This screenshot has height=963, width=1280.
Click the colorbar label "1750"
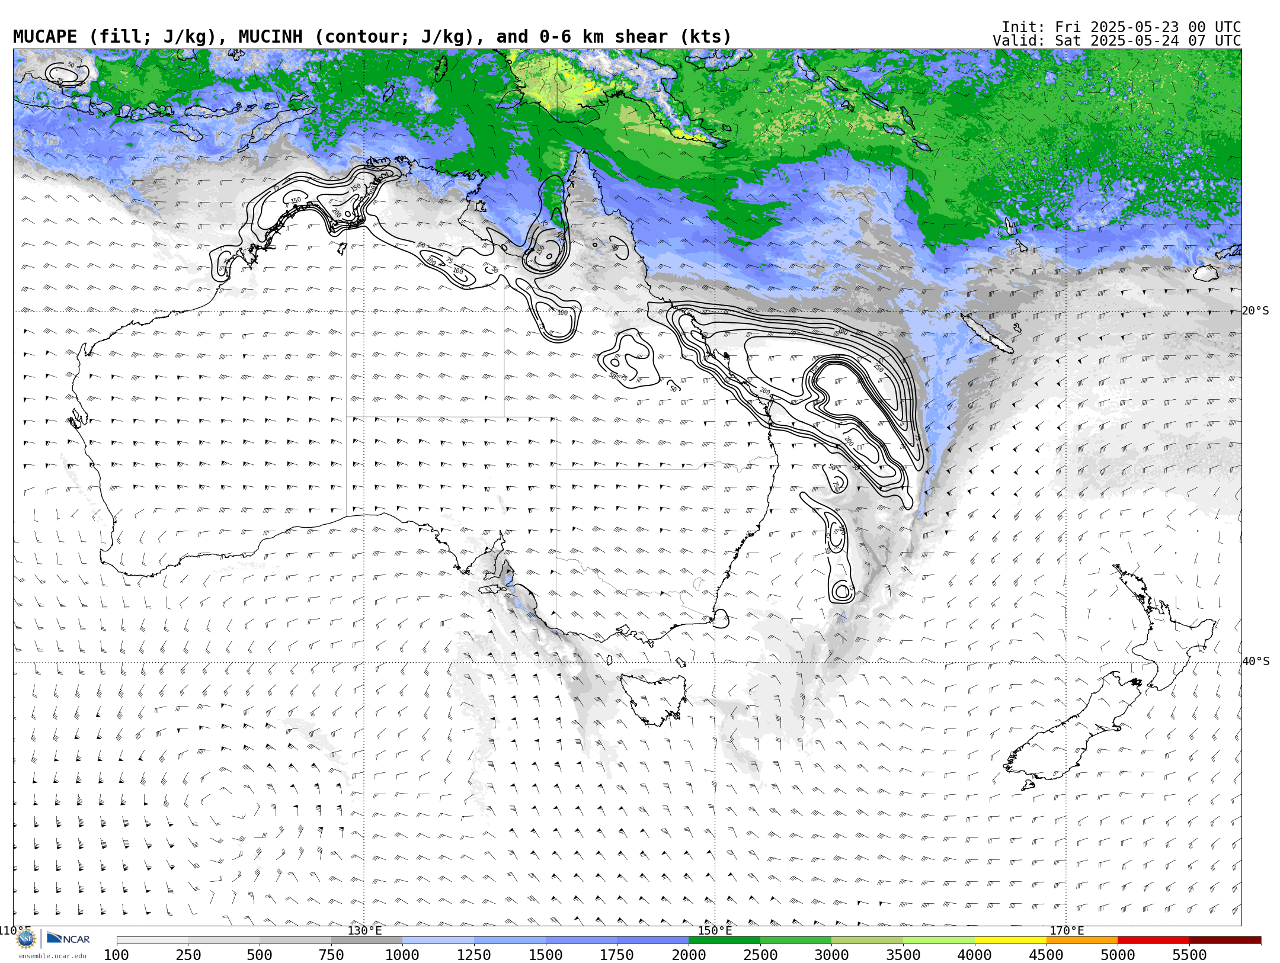tap(617, 955)
